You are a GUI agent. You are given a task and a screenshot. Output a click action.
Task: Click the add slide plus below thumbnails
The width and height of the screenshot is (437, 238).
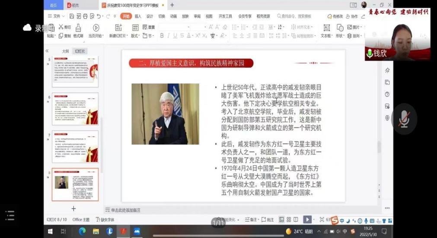click(x=73, y=209)
